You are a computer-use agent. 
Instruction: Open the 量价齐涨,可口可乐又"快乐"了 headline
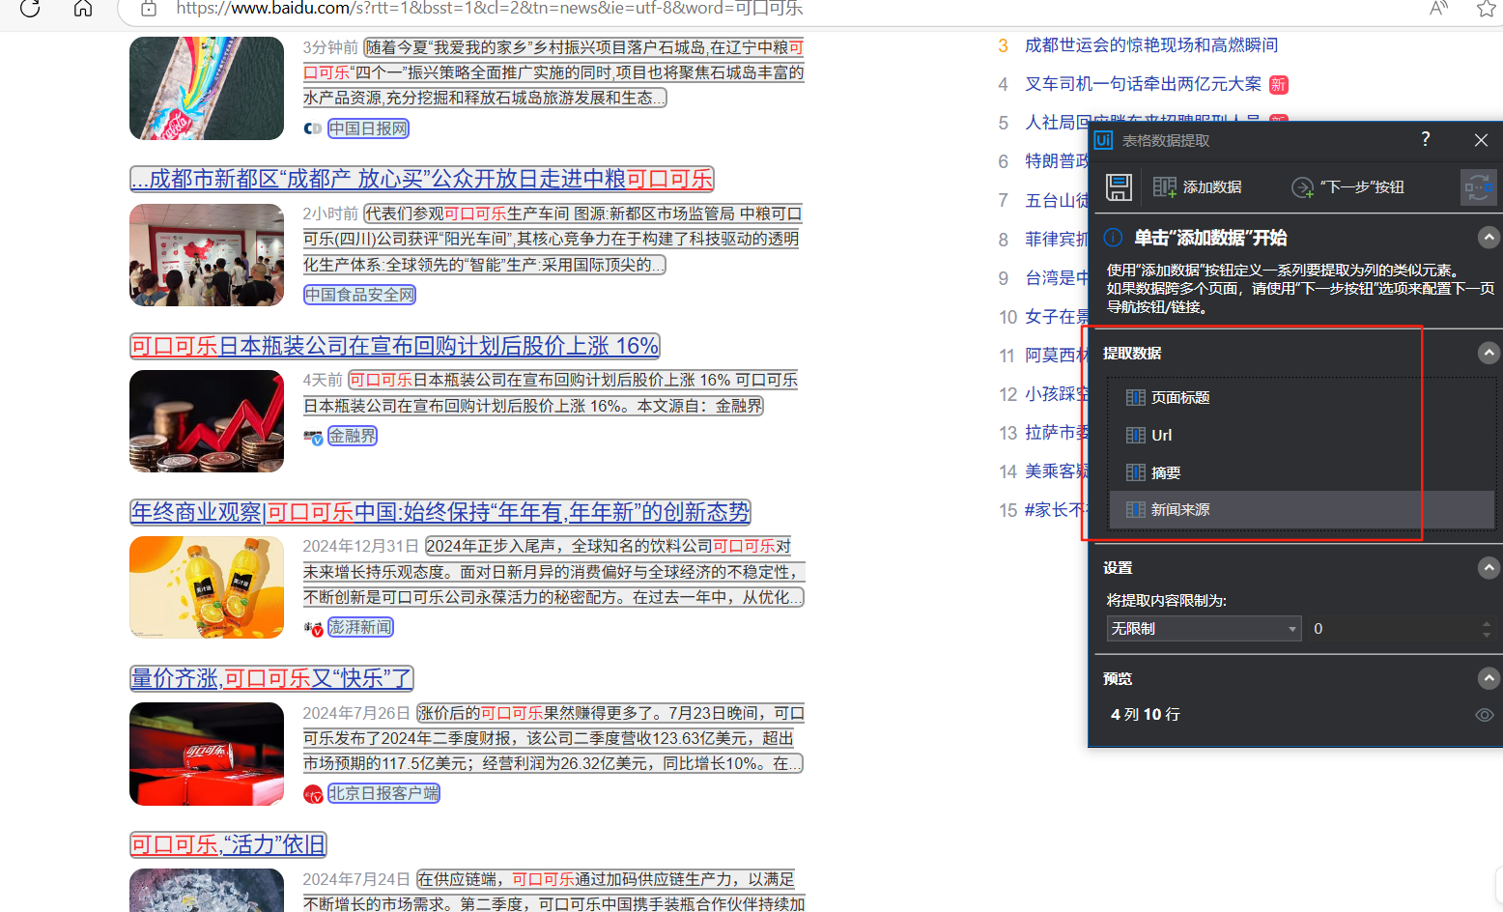271,678
